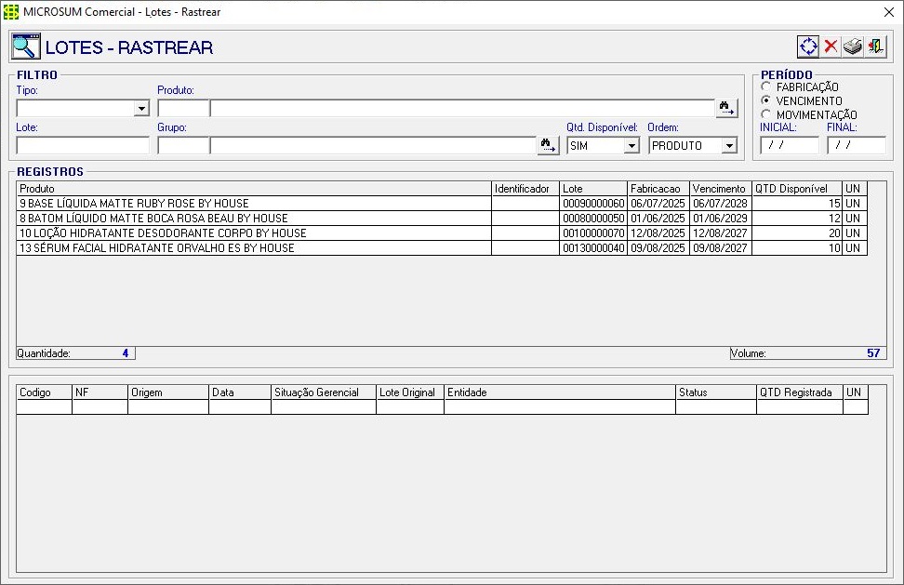Click the Quantidade value 4
The image size is (904, 585).
[126, 353]
